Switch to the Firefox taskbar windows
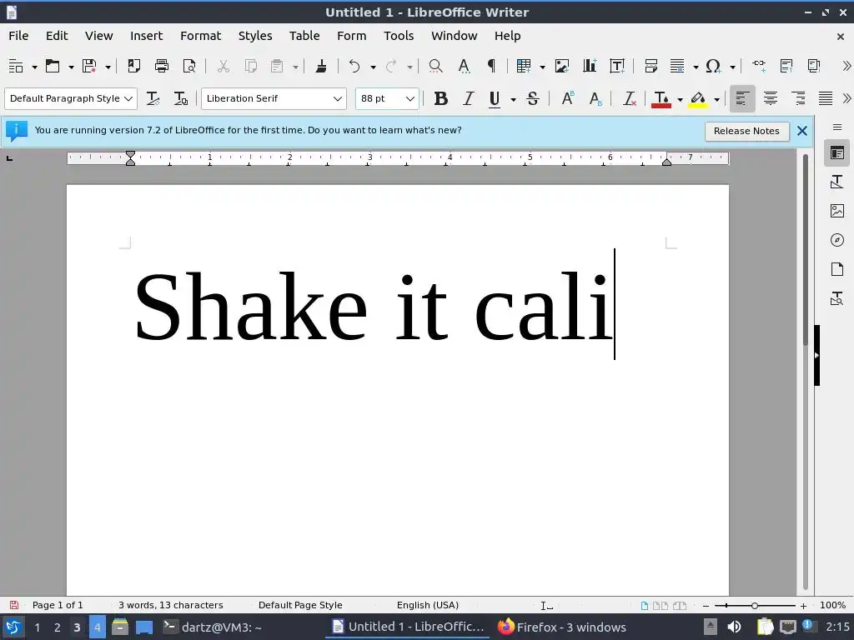The image size is (854, 640). click(561, 627)
